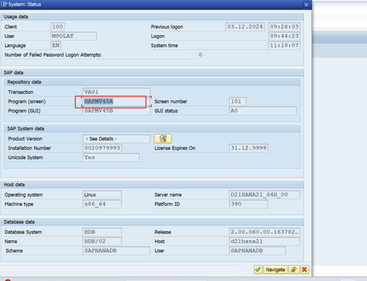The height and width of the screenshot is (281, 367).
Task: Click the User field MPOLAT
Action: 73,36
